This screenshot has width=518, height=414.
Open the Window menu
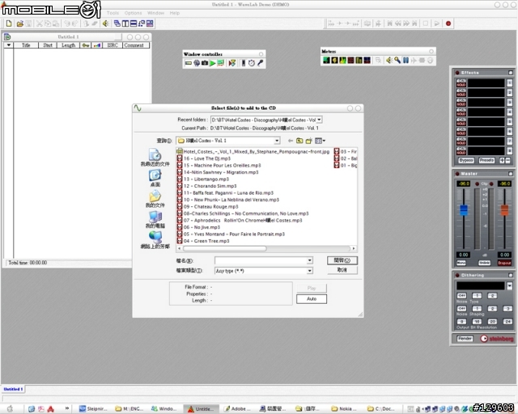[155, 13]
